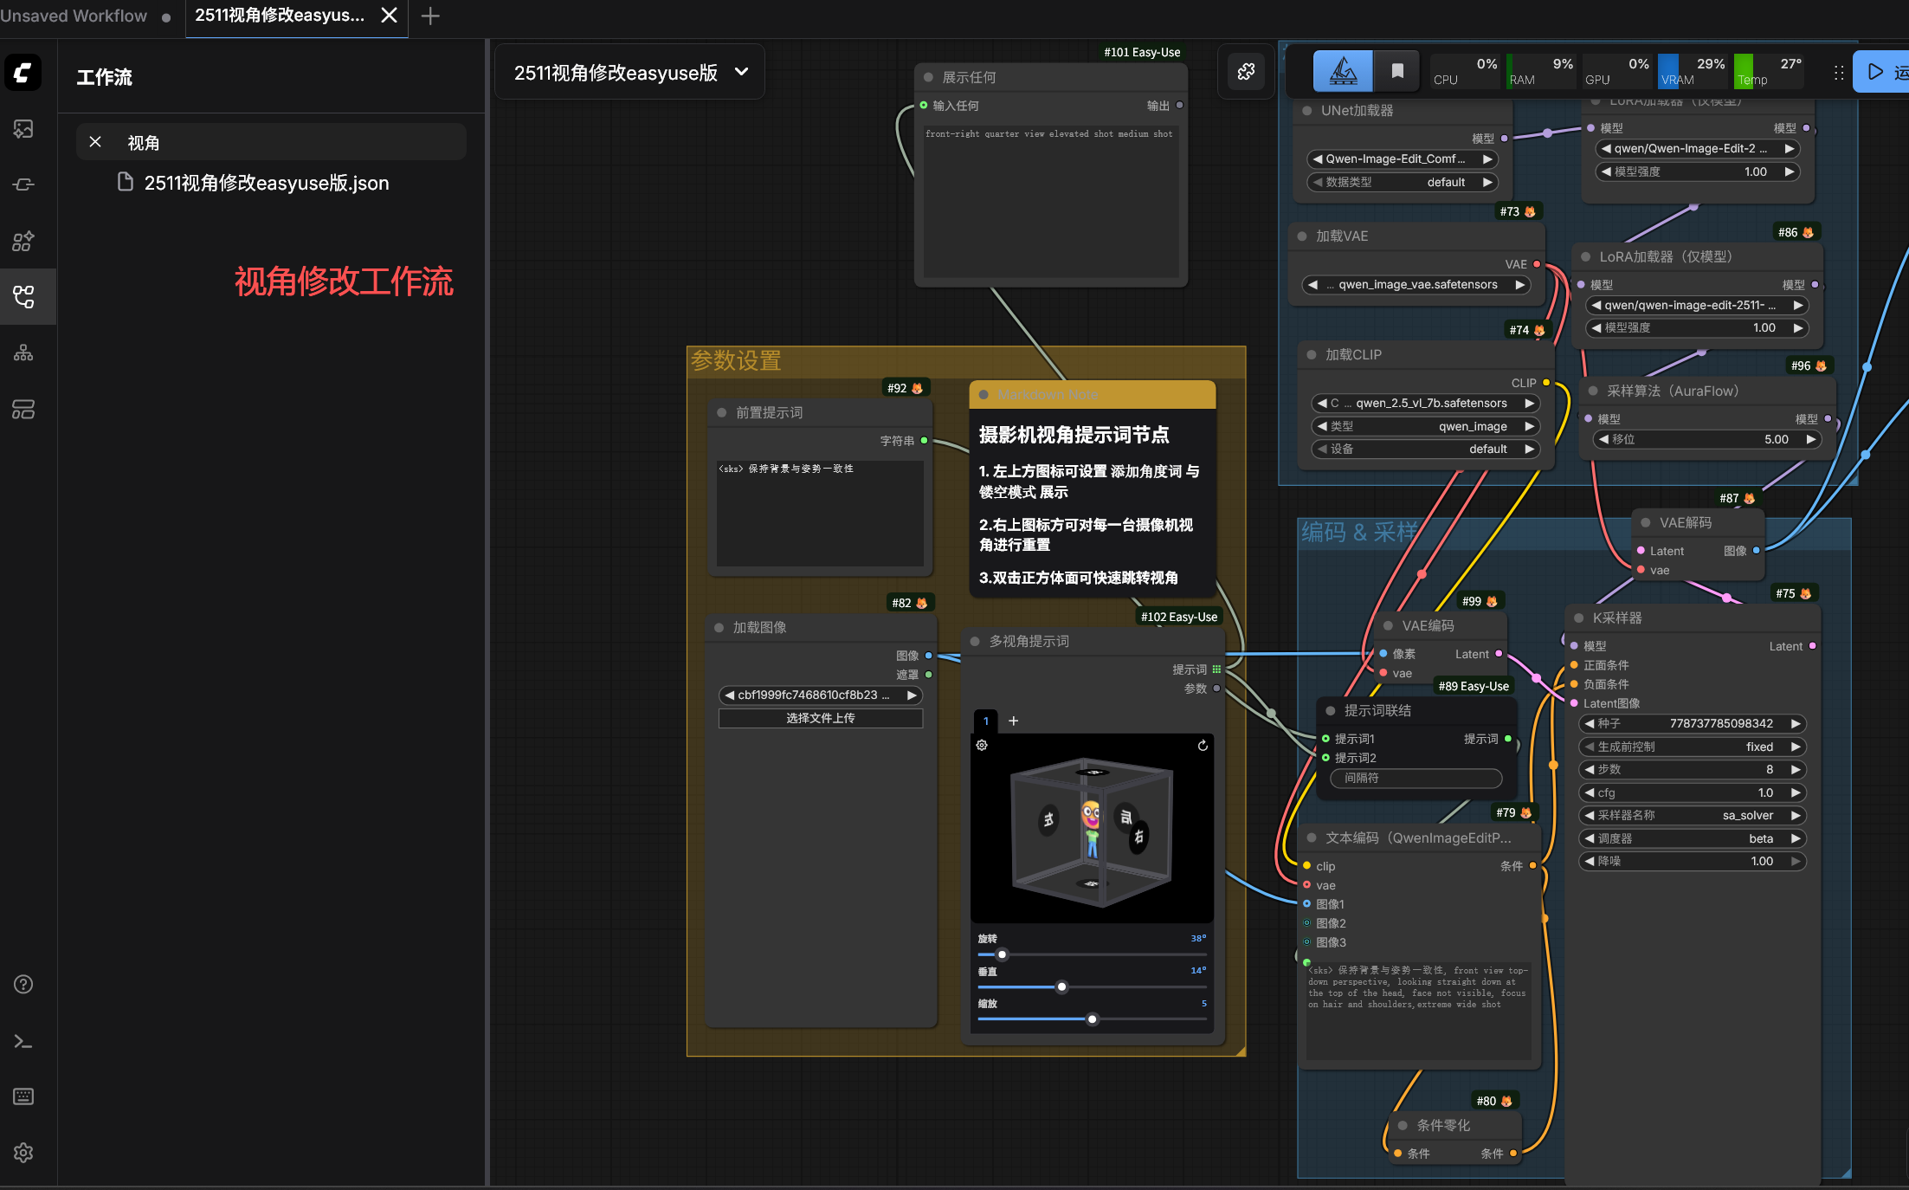Open the console terminal icon
Screen dimensions: 1909x1190
click(x=23, y=1041)
